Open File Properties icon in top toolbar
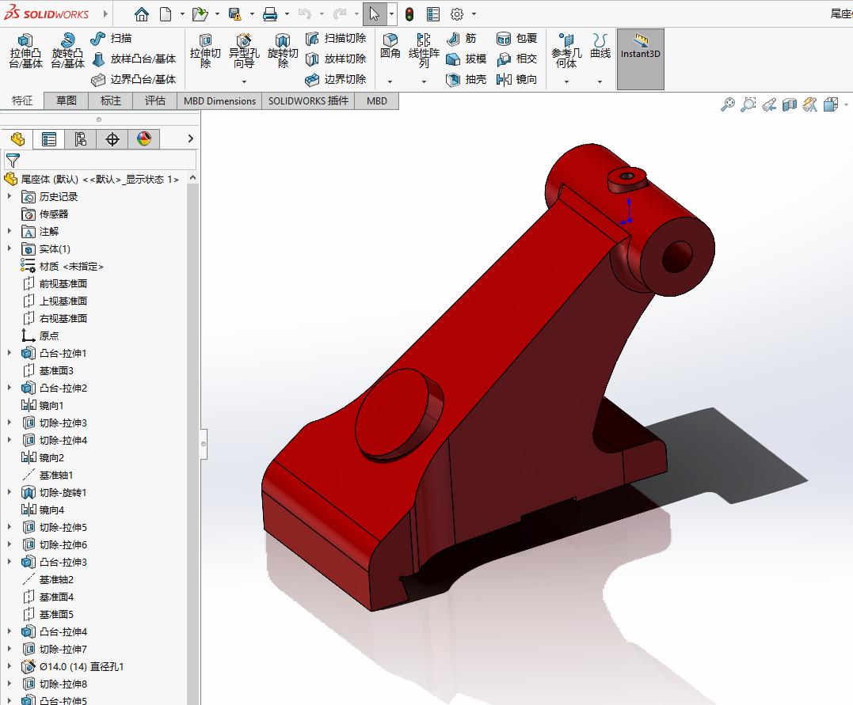 pos(433,14)
